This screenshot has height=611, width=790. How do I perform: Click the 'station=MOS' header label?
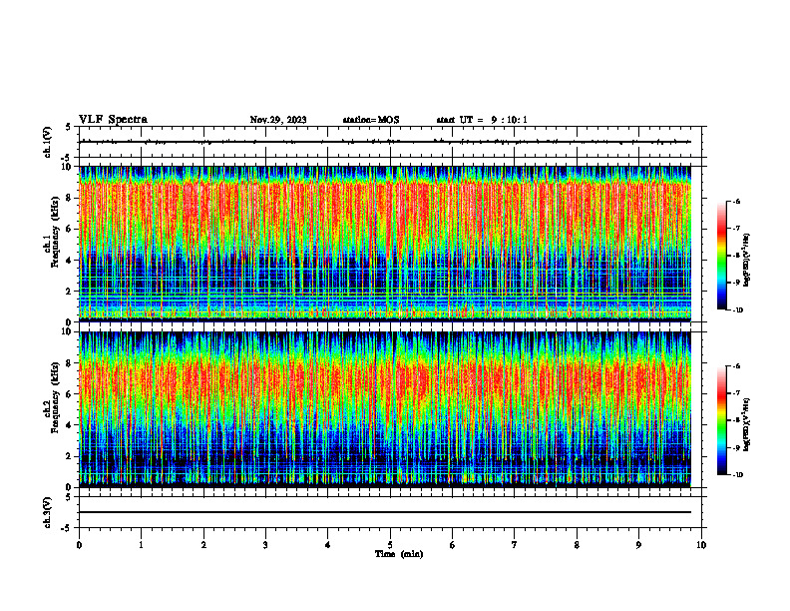point(371,120)
